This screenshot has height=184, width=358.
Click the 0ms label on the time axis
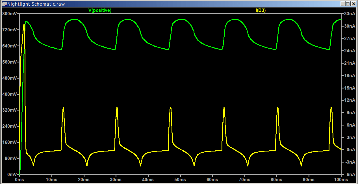pos(19,179)
